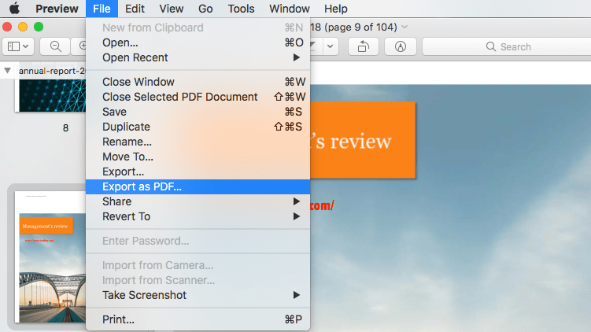Select the page 9 thumbnail in sidebar
The height and width of the screenshot is (332, 591).
(x=49, y=258)
